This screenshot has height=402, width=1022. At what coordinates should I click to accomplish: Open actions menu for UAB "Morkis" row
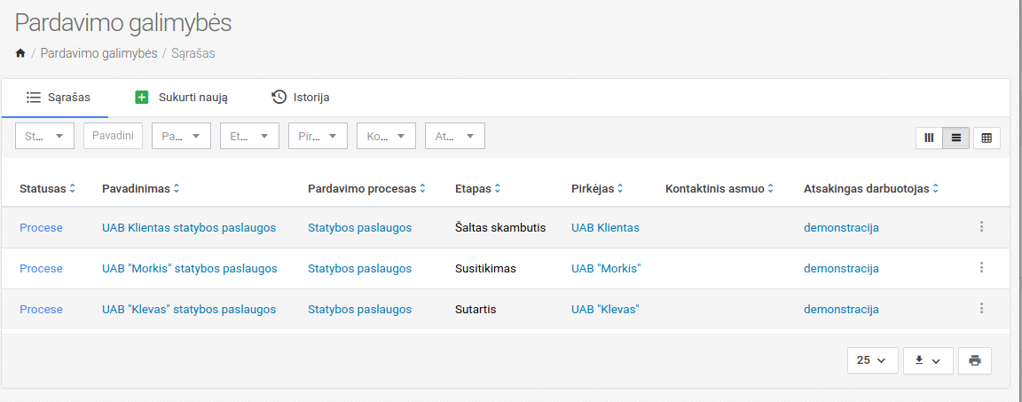(x=981, y=268)
